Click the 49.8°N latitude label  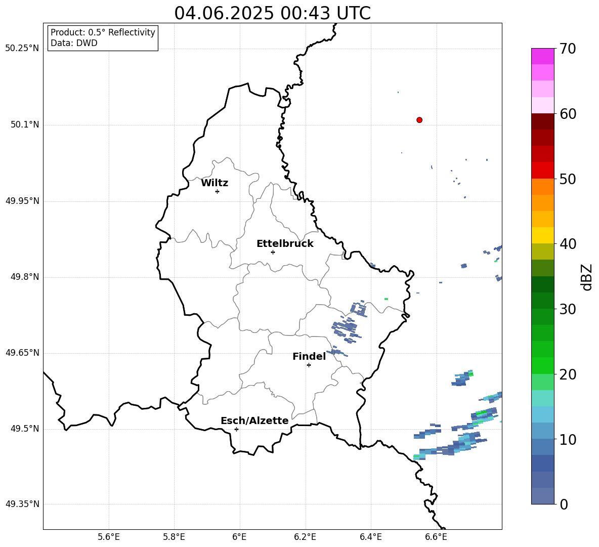[x=25, y=277]
